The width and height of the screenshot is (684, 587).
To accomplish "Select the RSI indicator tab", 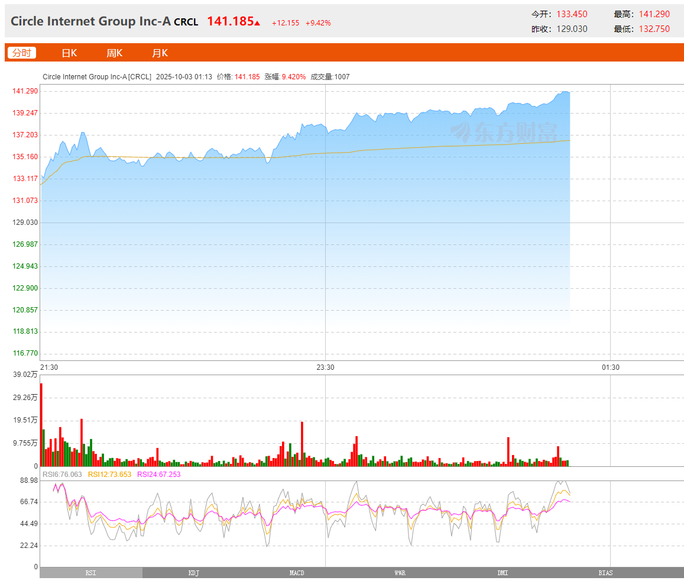I will pyautogui.click(x=90, y=573).
